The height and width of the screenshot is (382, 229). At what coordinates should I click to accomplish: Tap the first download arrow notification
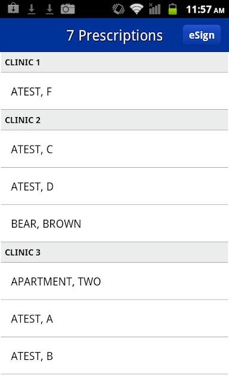pyautogui.click(x=32, y=10)
